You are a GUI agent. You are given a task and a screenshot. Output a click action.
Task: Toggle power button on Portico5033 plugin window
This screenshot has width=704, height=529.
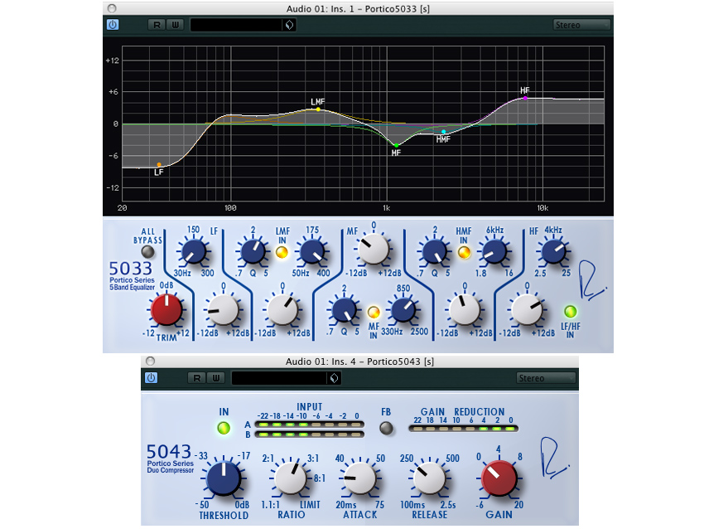point(113,25)
